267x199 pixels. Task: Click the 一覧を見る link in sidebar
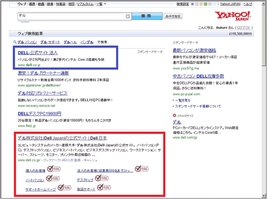[183, 100]
